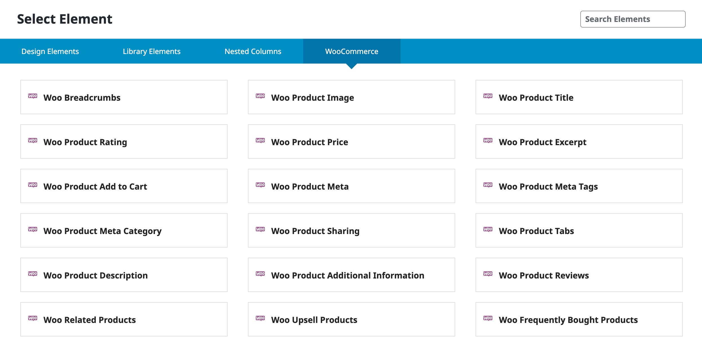Image resolution: width=702 pixels, height=355 pixels.
Task: Go to the Nested Columns tab
Action: [253, 51]
